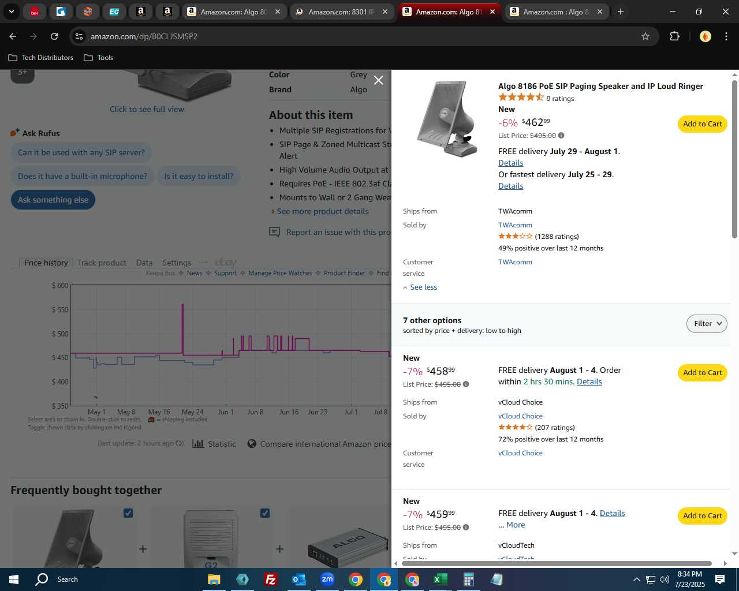Click the browser back arrow
This screenshot has height=591, width=739.
click(13, 36)
